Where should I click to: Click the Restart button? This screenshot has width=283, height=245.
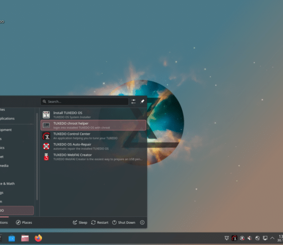point(100,222)
